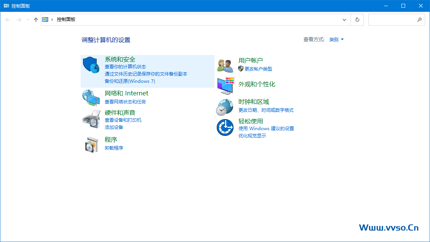Click the 程序 disc icon
430x242 pixels.
coord(91,144)
